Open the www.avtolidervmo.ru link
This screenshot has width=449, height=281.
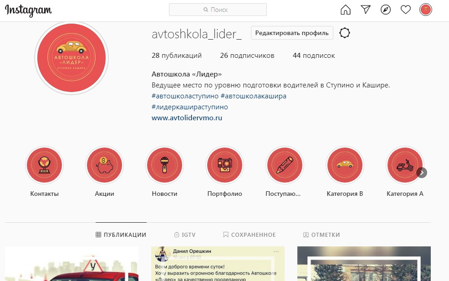click(187, 118)
